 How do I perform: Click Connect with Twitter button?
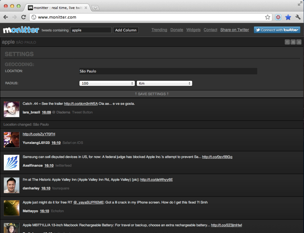(x=277, y=30)
